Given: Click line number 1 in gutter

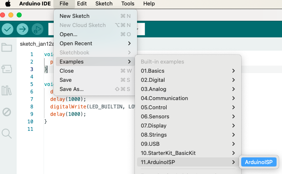Looking at the screenshot, I should pyautogui.click(x=32, y=54).
